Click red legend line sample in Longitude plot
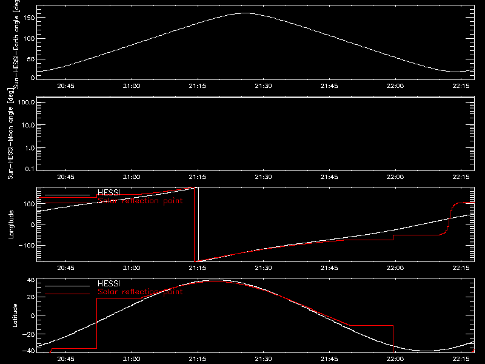This screenshot has height=364, width=485. pyautogui.click(x=67, y=203)
